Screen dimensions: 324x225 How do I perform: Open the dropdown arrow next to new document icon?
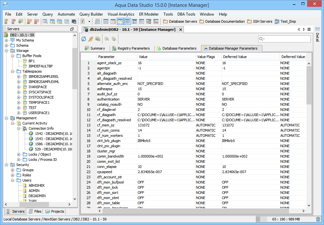coord(89,21)
